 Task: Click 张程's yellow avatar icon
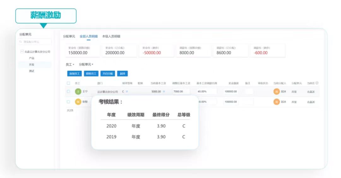(x=78, y=102)
